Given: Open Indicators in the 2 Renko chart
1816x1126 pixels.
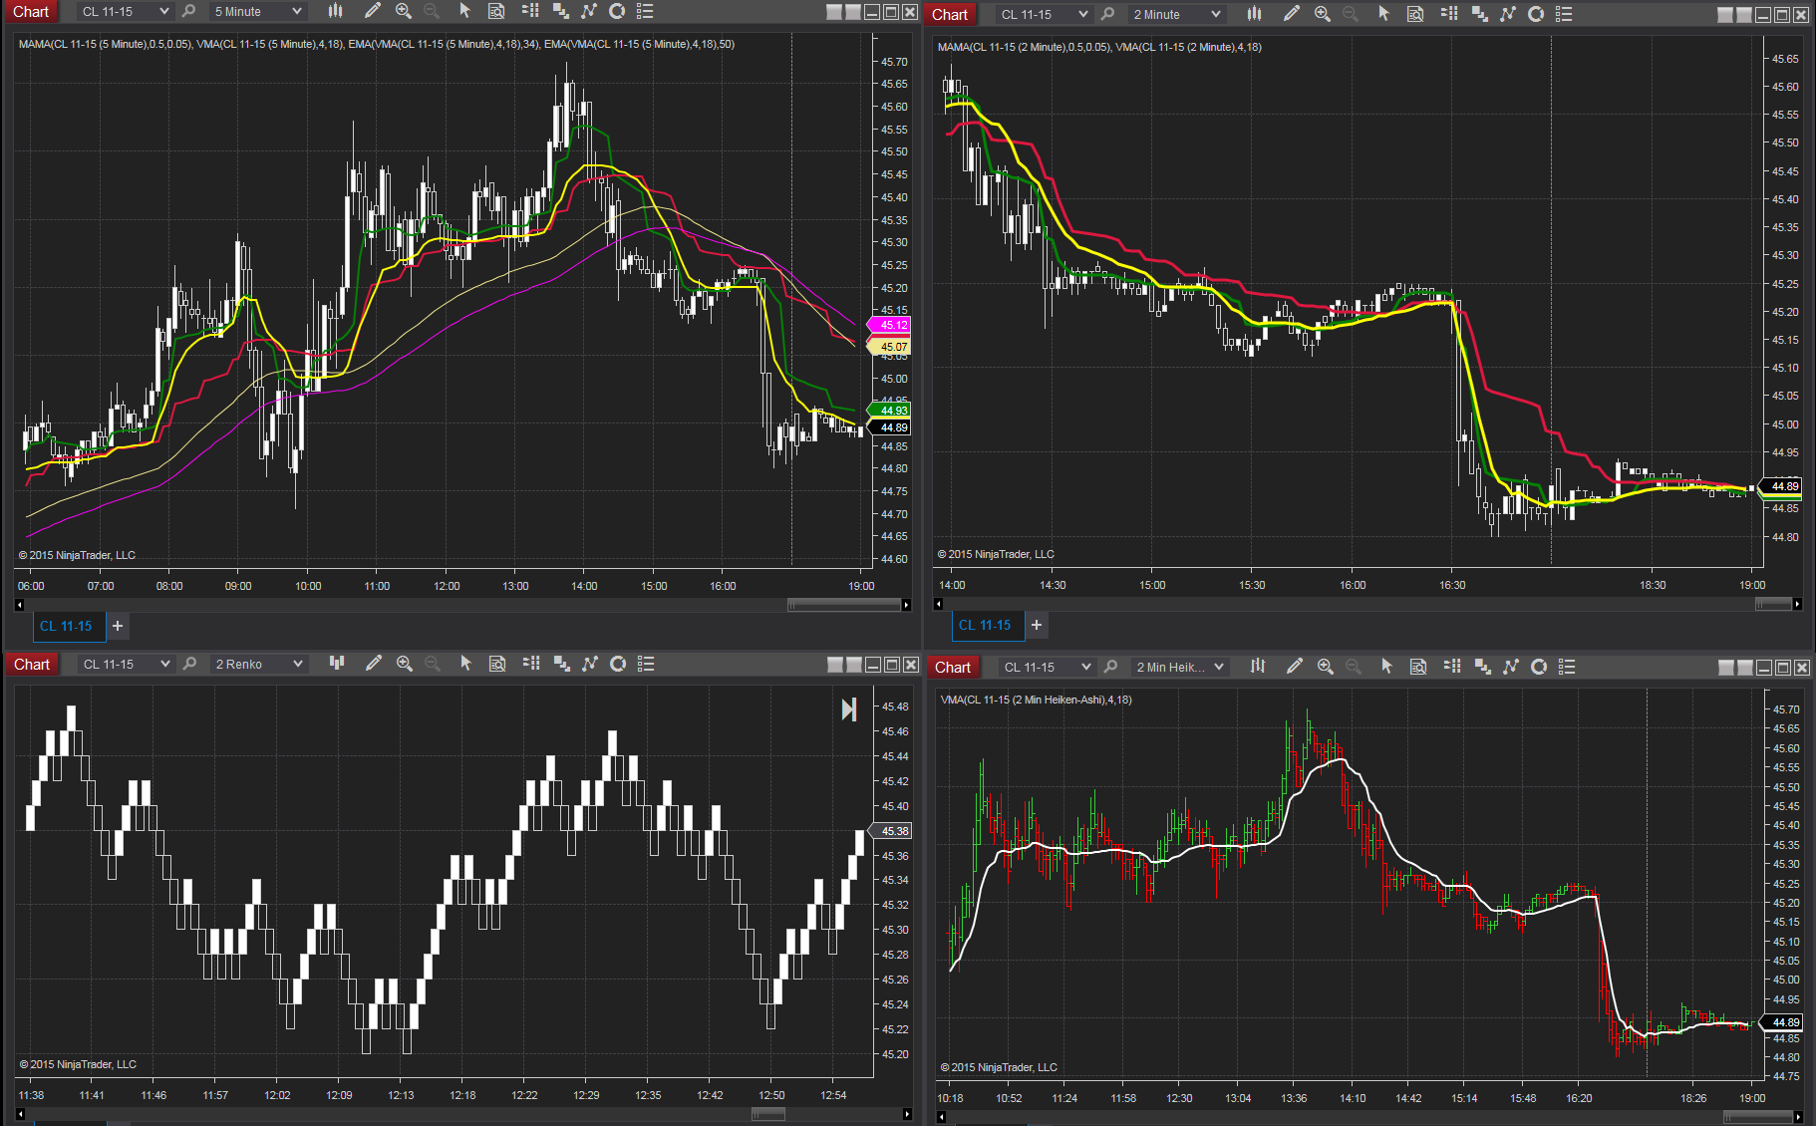Looking at the screenshot, I should tap(590, 664).
